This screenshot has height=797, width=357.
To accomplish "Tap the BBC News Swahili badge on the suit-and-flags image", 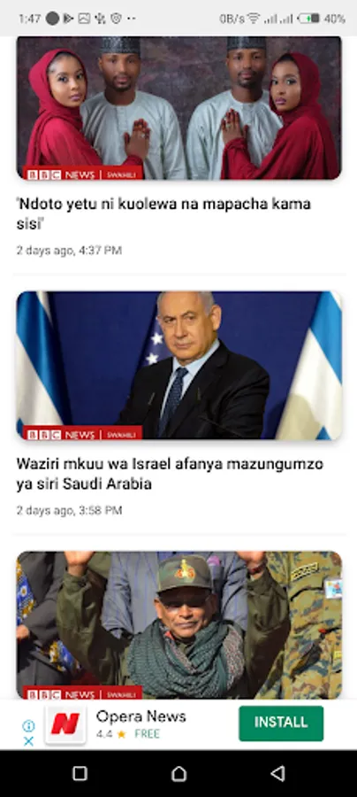I will tap(82, 434).
